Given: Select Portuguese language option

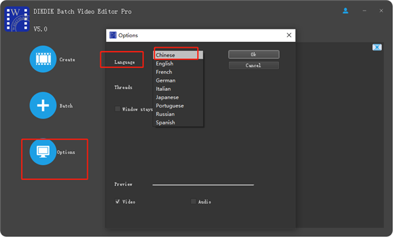Looking at the screenshot, I should 178,105.
